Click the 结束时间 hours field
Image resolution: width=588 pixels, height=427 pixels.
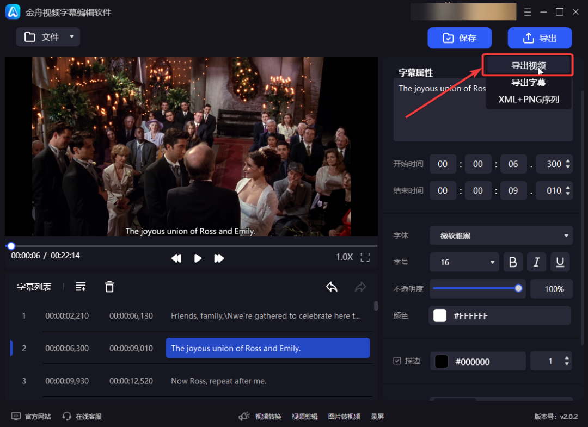(x=443, y=190)
